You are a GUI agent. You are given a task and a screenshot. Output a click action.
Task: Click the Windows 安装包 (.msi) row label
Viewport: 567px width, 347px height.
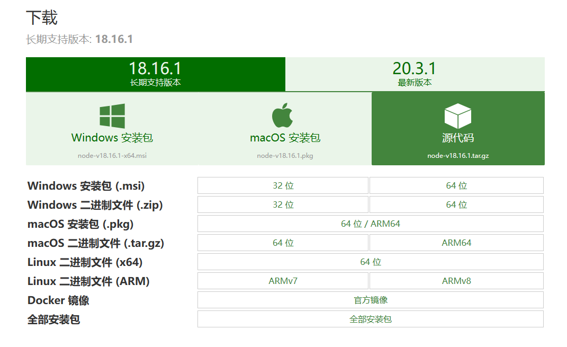point(86,186)
